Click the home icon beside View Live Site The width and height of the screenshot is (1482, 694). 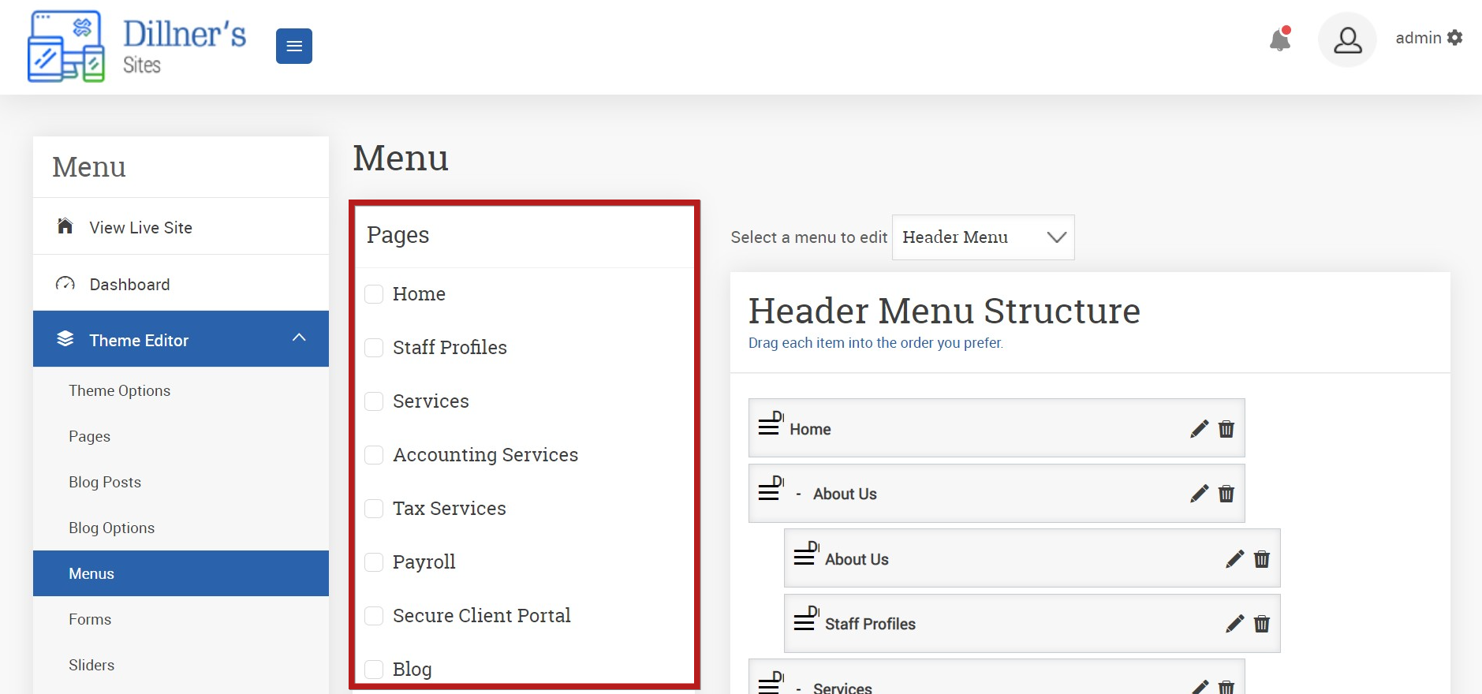pyautogui.click(x=65, y=226)
